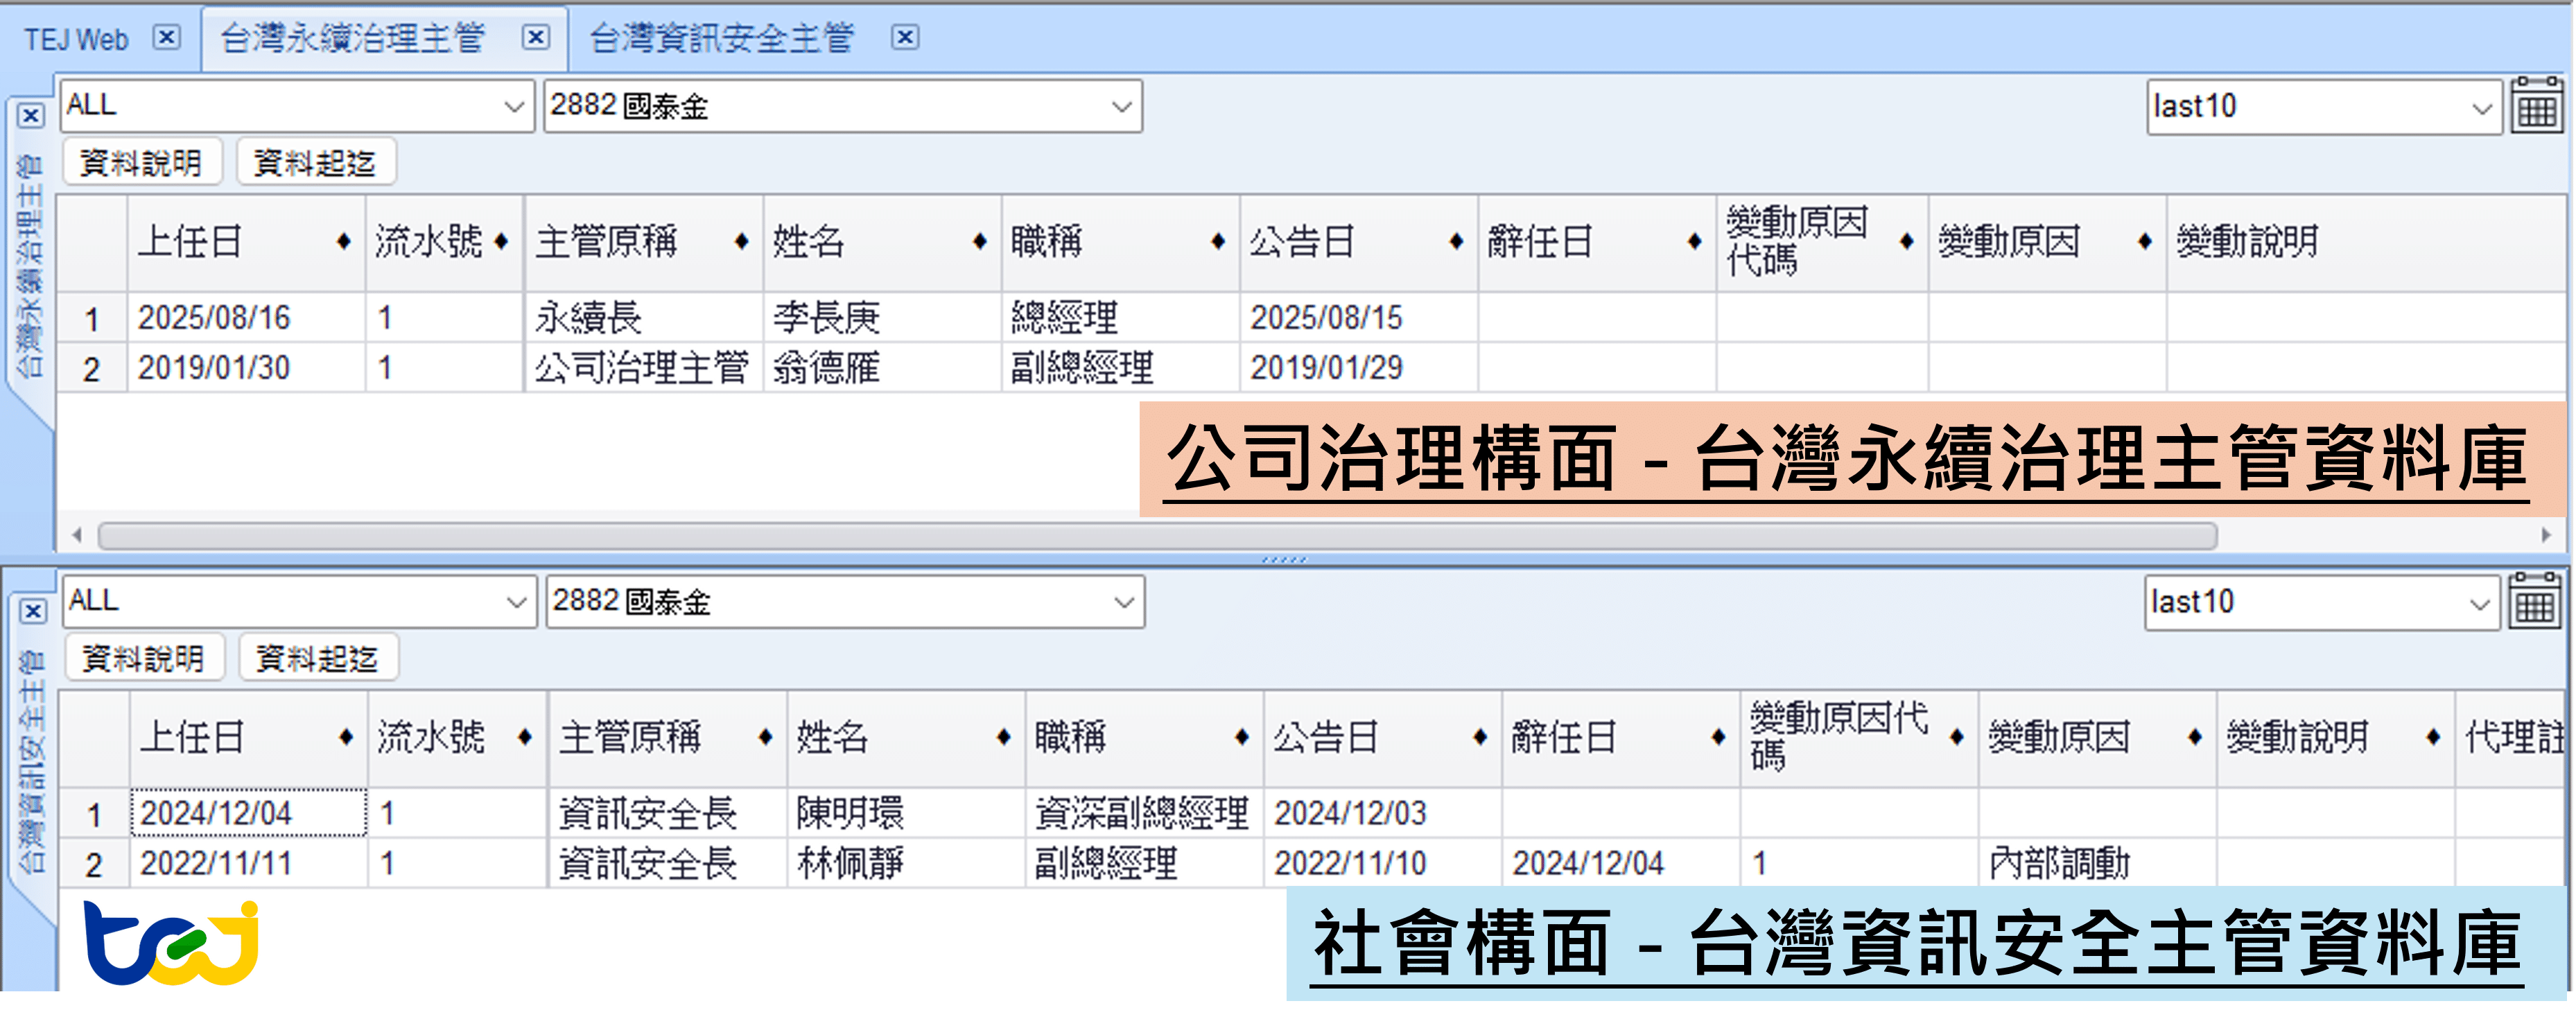Image resolution: width=2576 pixels, height=1035 pixels.
Task: Click the 資料說明 button in the bottom panel
Action: (x=143, y=657)
